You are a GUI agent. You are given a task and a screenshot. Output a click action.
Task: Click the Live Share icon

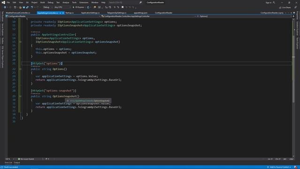(x=280, y=8)
